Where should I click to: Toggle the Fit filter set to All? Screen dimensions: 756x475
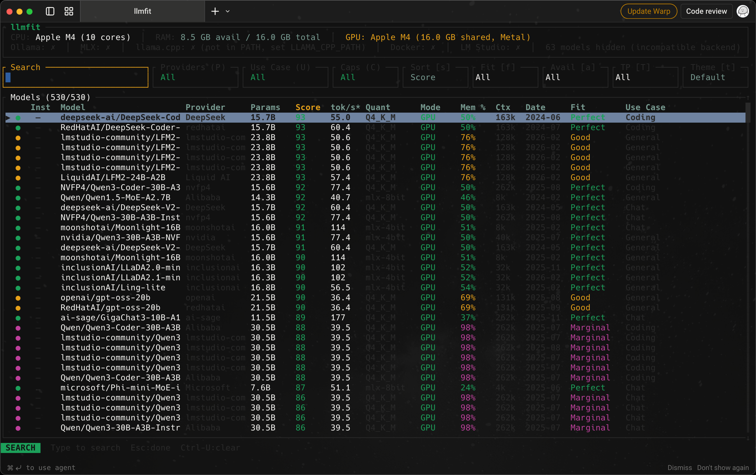505,77
